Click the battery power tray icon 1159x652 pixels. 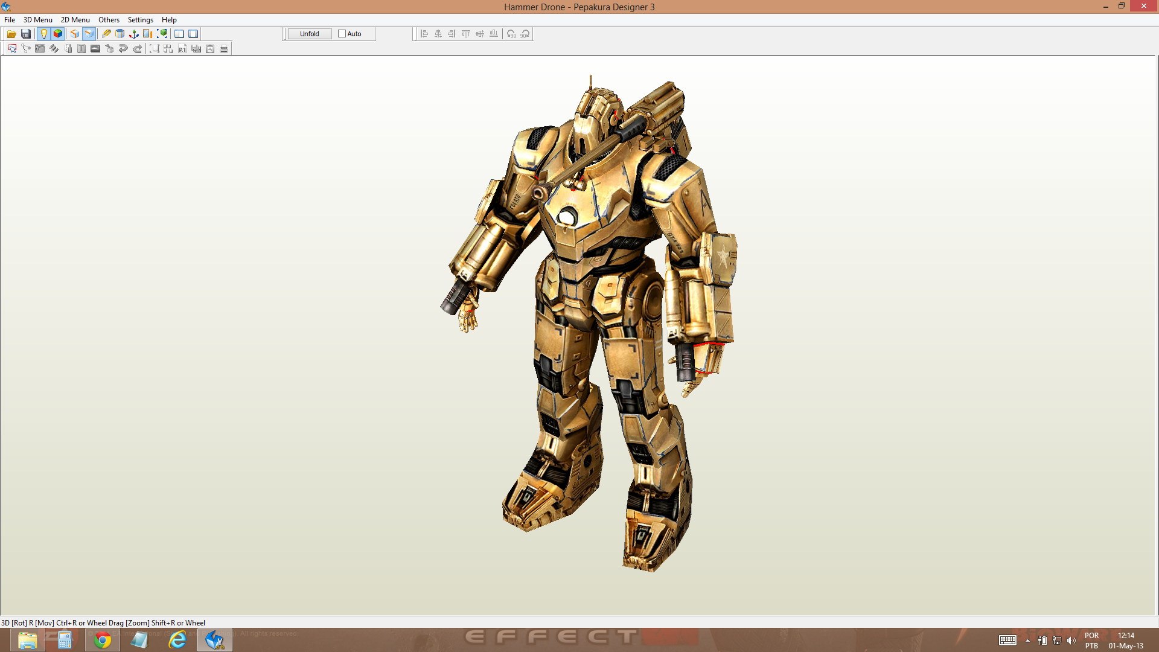(x=1042, y=641)
